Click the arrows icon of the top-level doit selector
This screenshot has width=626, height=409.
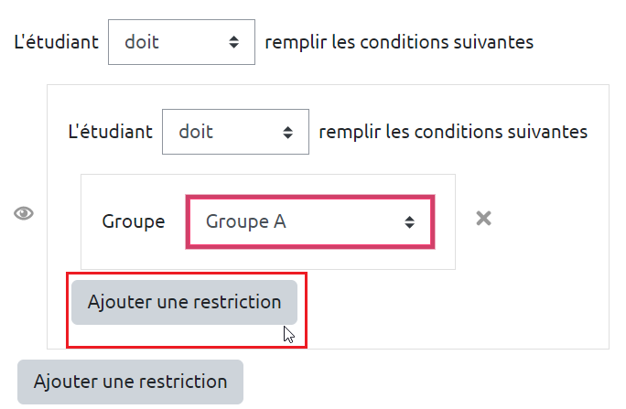click(234, 42)
